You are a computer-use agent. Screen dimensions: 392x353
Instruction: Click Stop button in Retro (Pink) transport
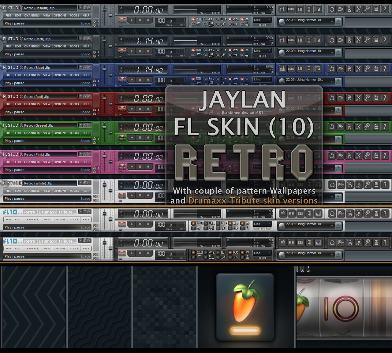(140, 166)
